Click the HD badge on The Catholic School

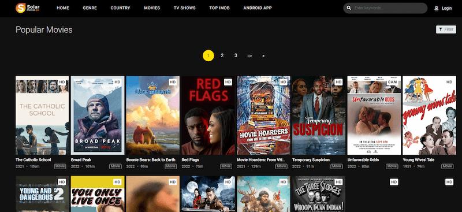pyautogui.click(x=62, y=82)
